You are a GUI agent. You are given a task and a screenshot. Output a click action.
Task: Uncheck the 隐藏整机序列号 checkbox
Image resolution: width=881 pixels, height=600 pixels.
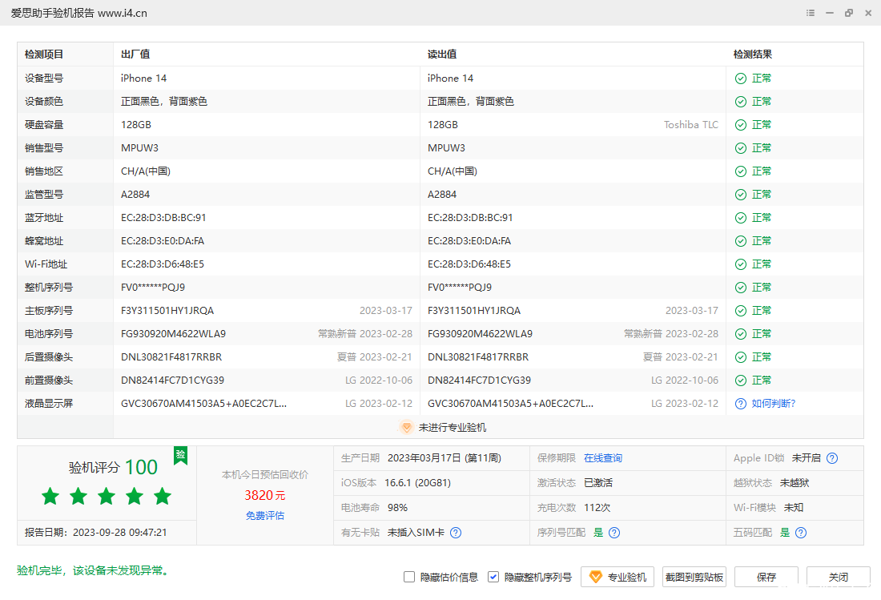pyautogui.click(x=493, y=577)
